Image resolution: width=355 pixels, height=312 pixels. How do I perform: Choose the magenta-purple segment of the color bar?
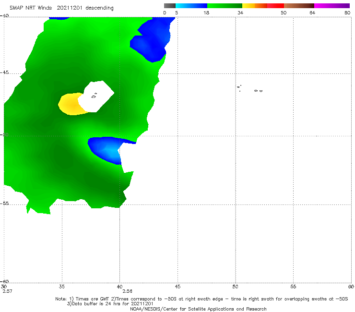332,6
